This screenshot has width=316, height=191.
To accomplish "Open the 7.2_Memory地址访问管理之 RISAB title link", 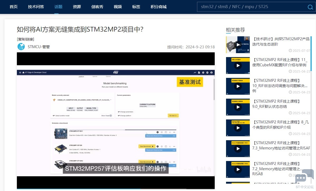I will [278, 169].
